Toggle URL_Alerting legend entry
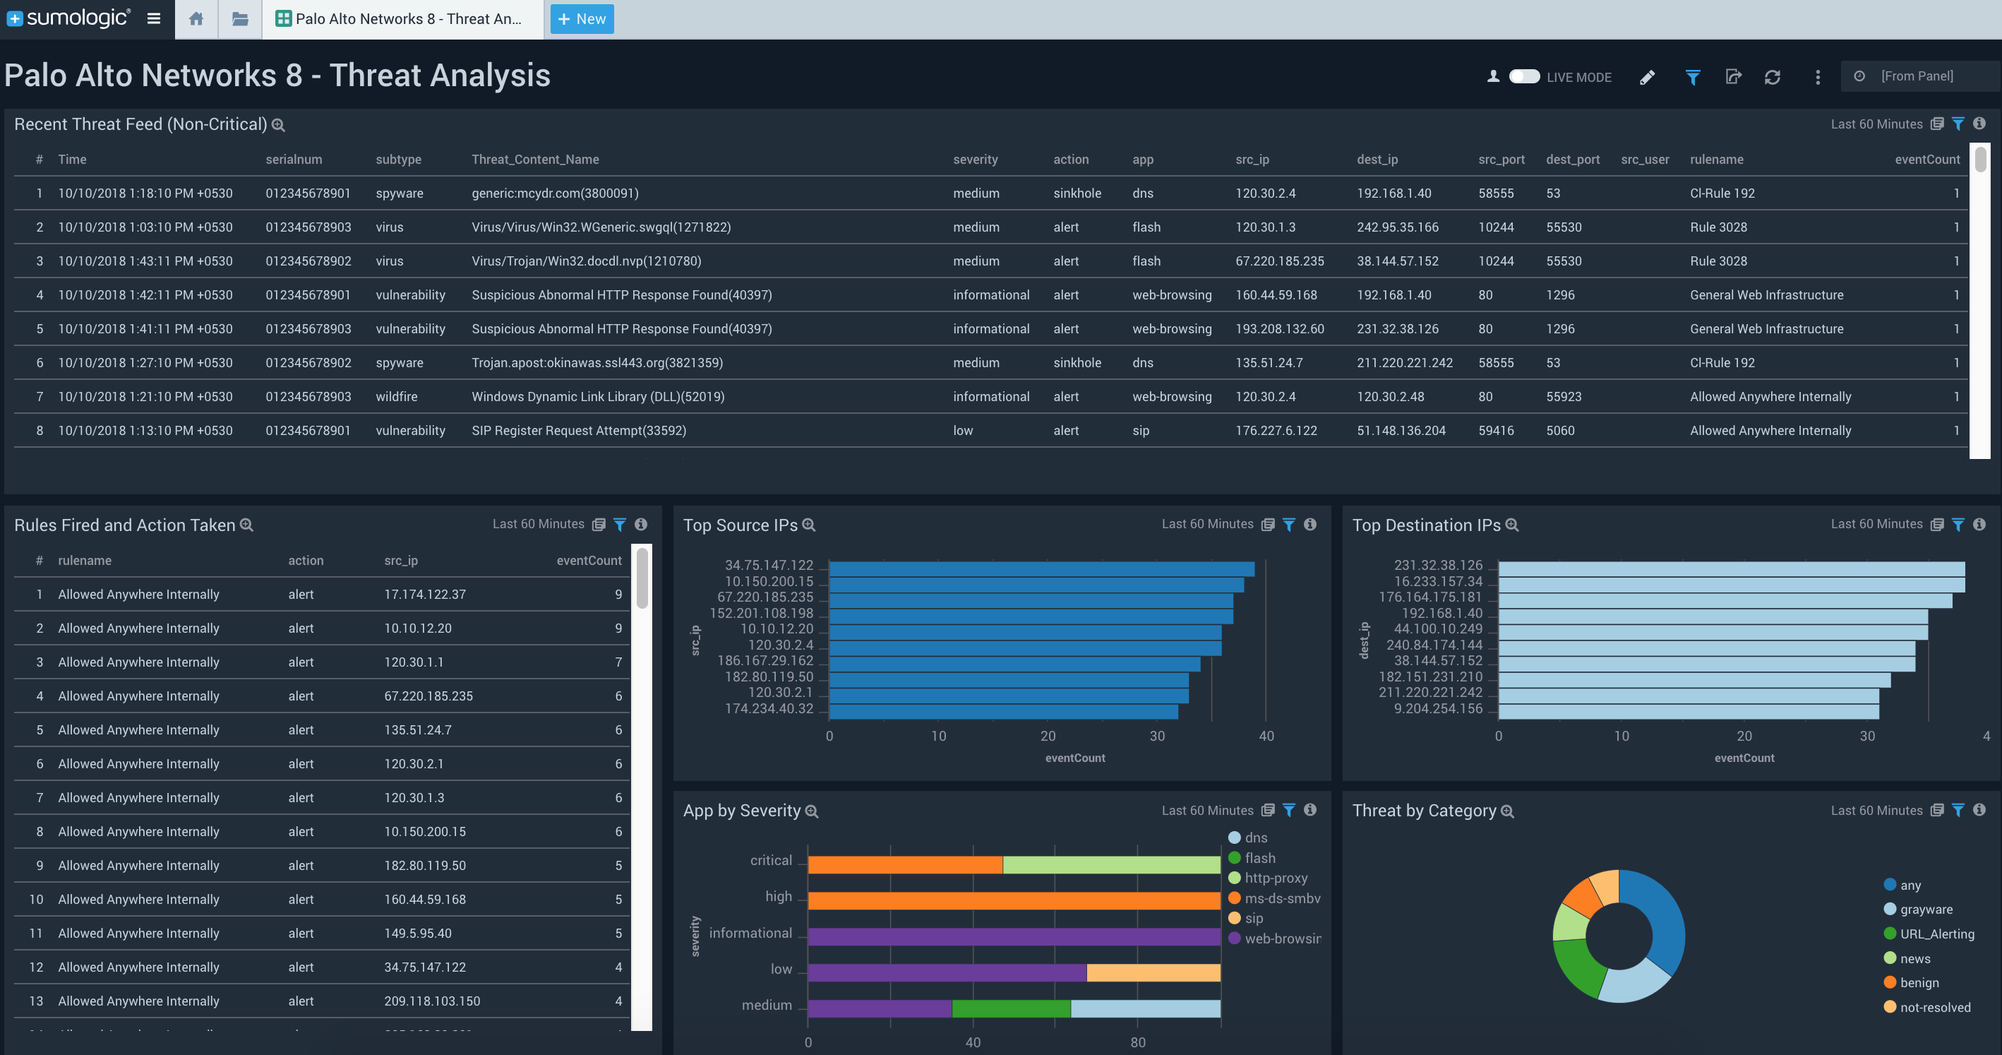This screenshot has width=2002, height=1055. coord(1929,934)
